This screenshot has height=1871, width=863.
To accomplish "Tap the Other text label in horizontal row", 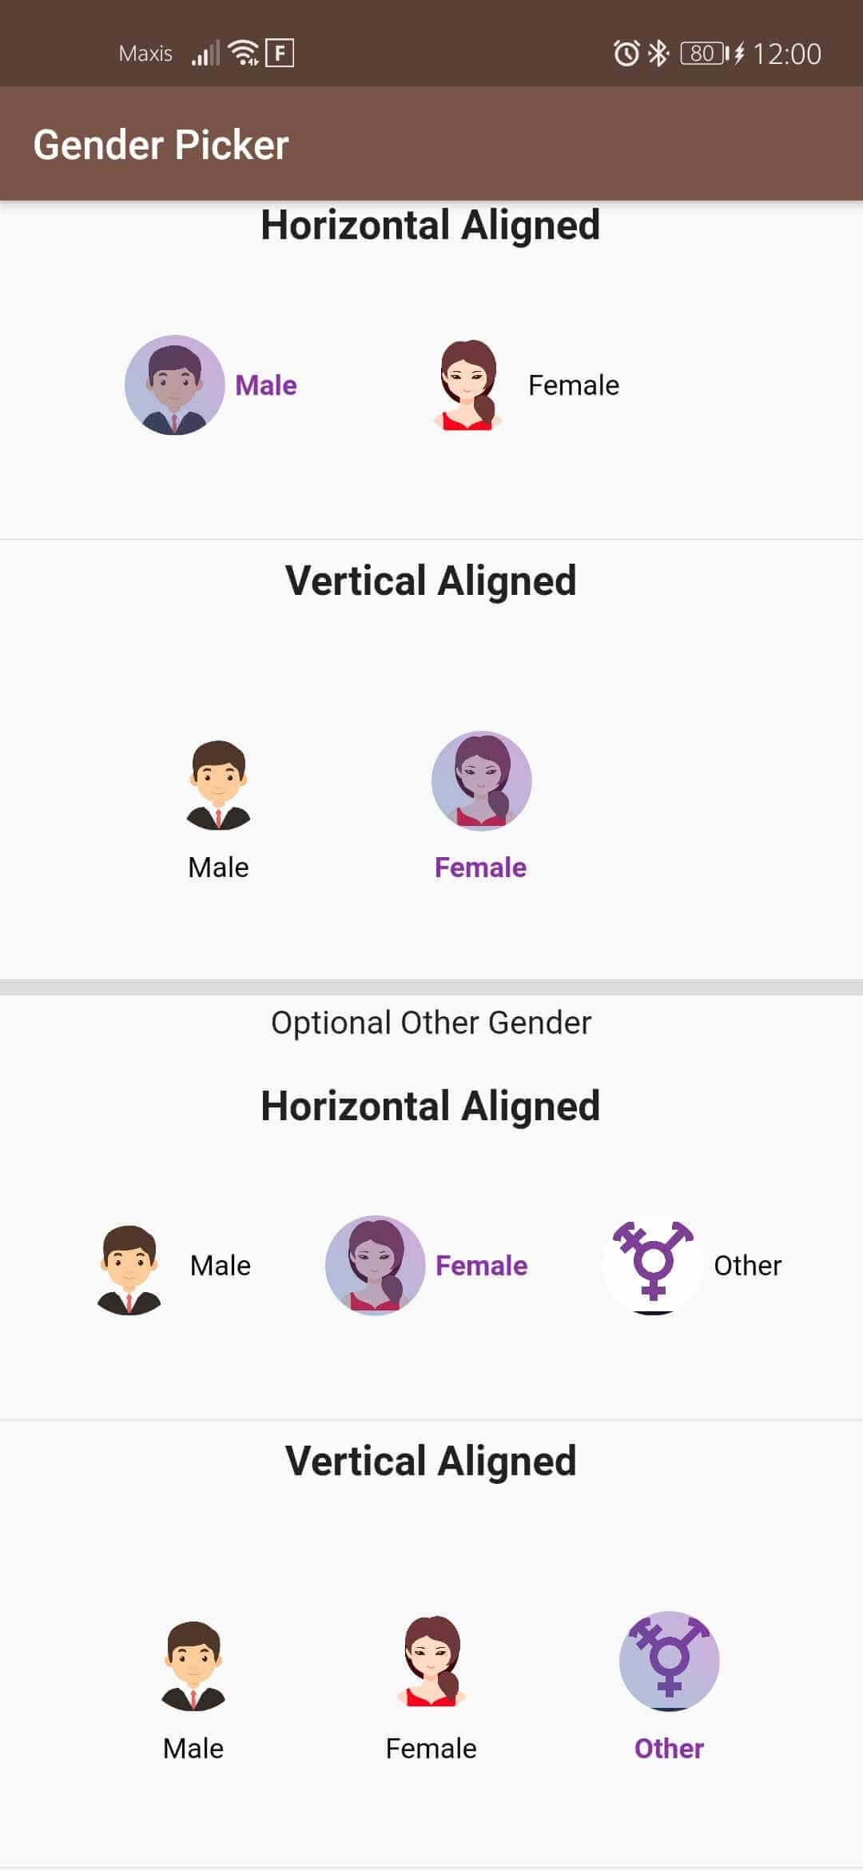I will [748, 1266].
